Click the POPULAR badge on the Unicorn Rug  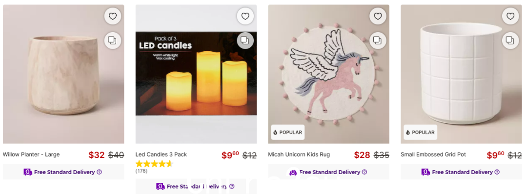pos(288,132)
